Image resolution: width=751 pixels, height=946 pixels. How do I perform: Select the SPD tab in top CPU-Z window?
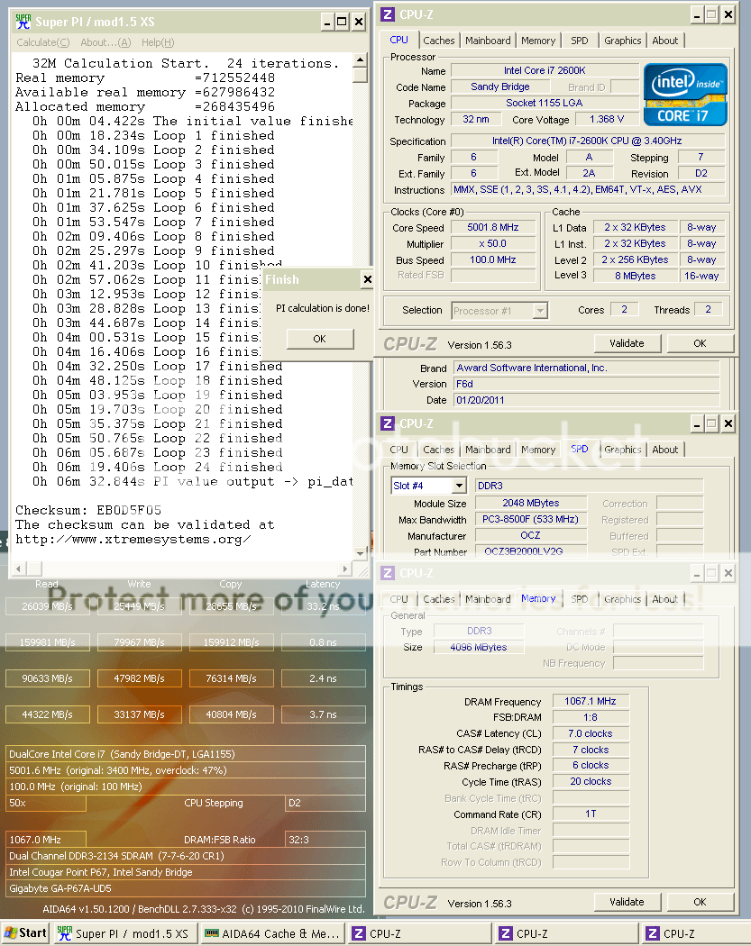coord(580,41)
